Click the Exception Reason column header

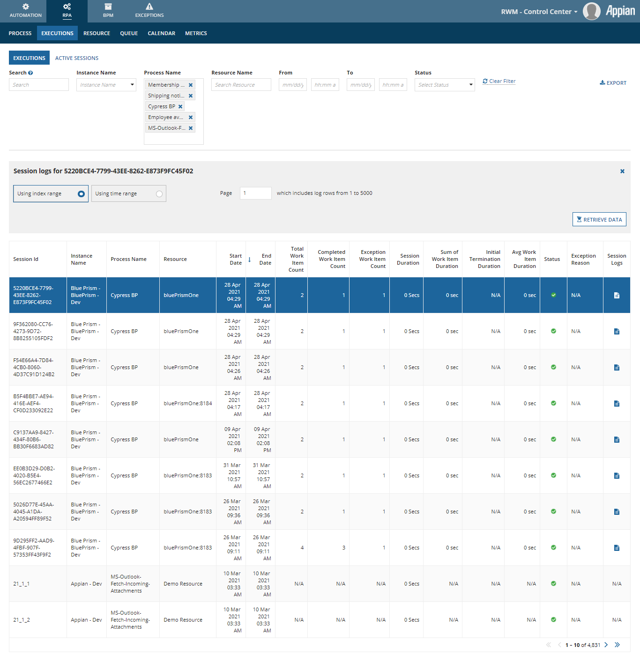(583, 260)
